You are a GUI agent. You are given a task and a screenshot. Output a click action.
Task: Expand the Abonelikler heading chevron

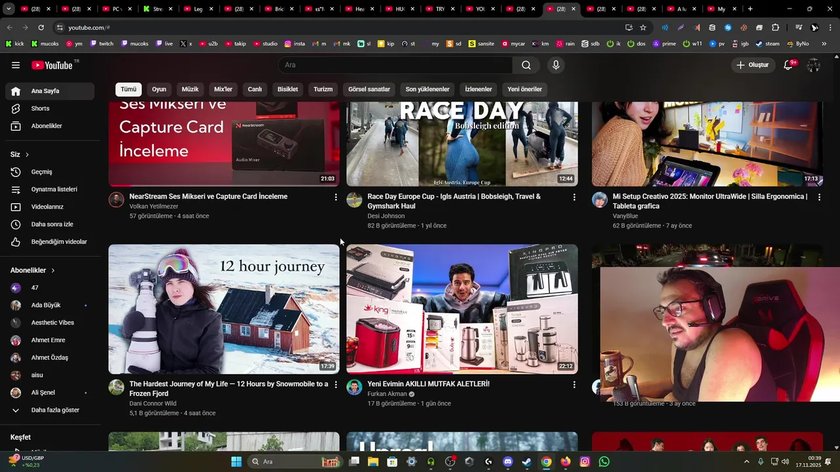pos(53,270)
